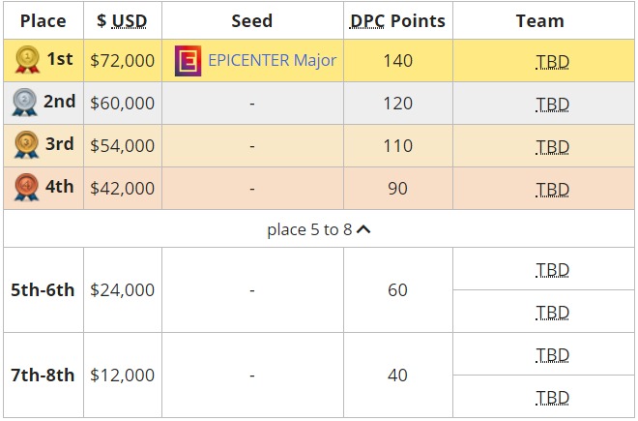Click the TBD team in 2nd place row
638x421 pixels.
tap(552, 105)
